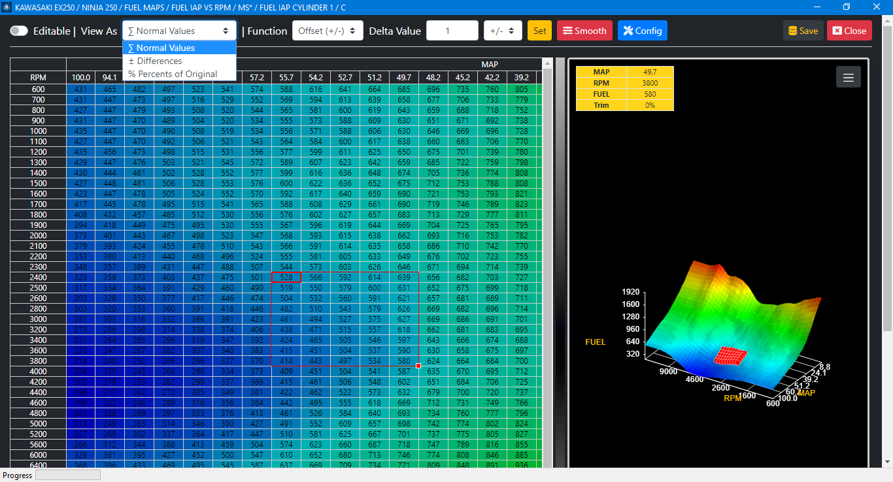Open the Config tools
This screenshot has height=482, width=893.
pos(642,31)
